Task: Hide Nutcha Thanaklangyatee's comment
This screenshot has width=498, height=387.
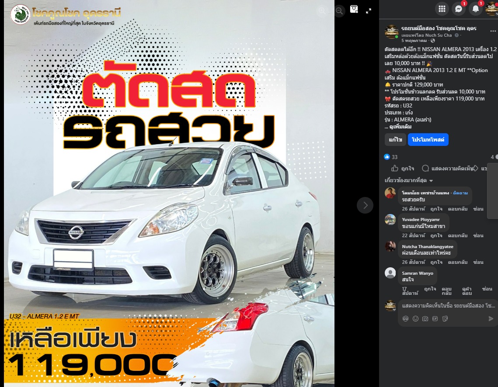Action: (x=478, y=262)
